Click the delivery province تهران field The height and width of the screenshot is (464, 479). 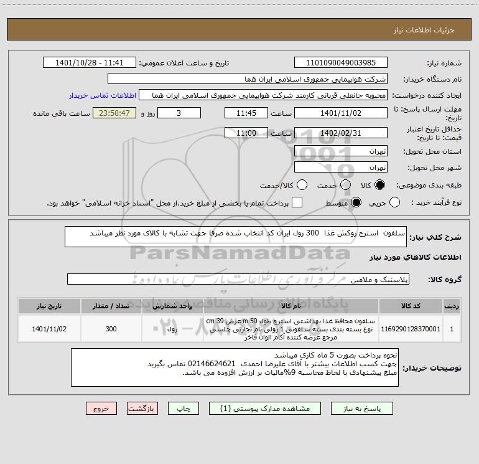341,151
